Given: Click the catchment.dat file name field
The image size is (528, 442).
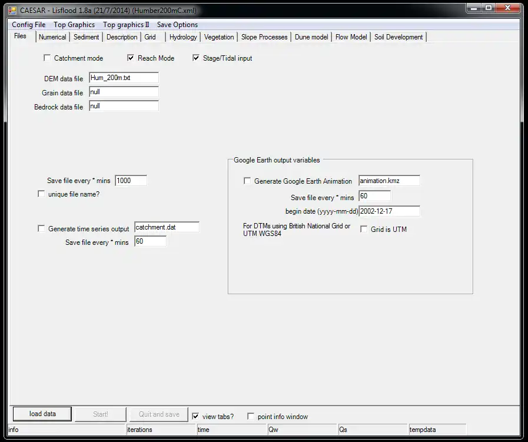Looking at the screenshot, I should click(167, 227).
